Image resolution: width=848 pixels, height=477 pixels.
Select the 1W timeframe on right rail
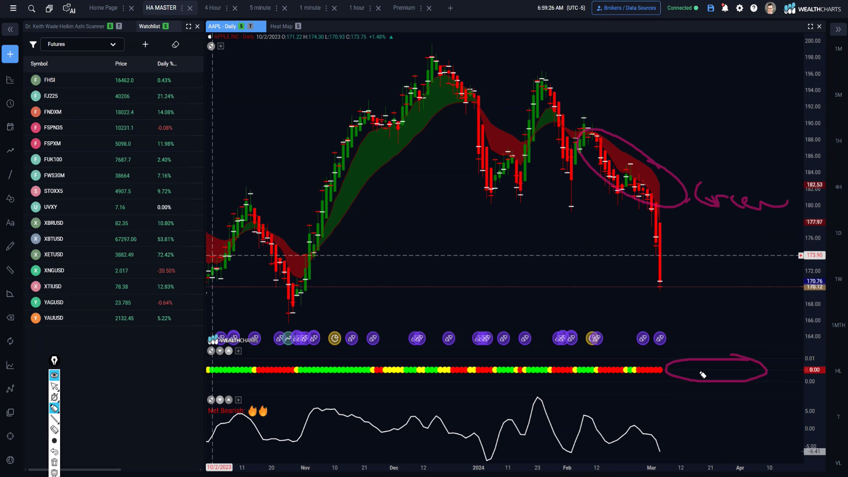(838, 279)
